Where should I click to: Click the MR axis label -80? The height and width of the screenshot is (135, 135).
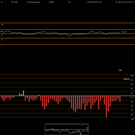click(x=132, y=115)
